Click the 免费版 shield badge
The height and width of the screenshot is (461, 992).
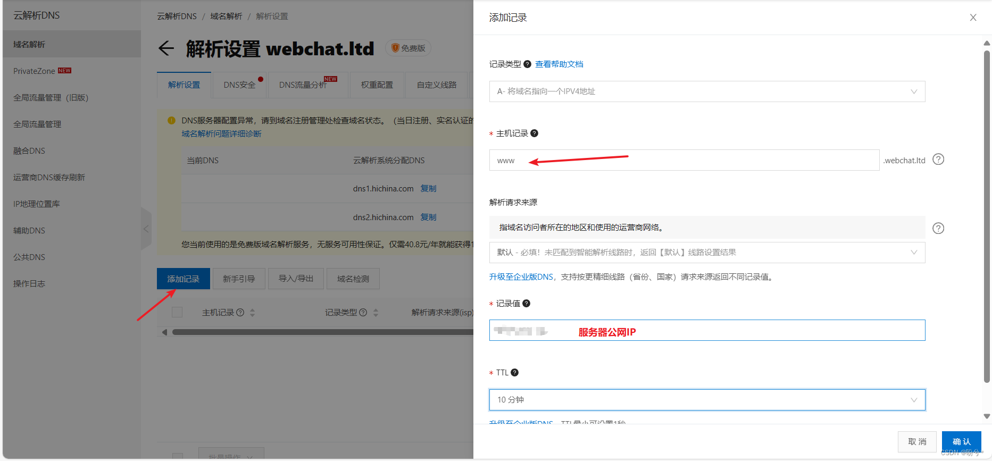(409, 48)
